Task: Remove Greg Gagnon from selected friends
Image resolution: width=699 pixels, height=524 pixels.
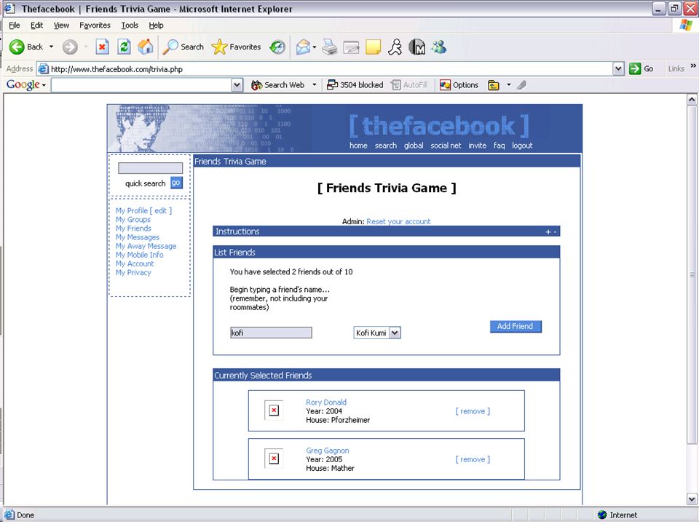Action: [473, 459]
